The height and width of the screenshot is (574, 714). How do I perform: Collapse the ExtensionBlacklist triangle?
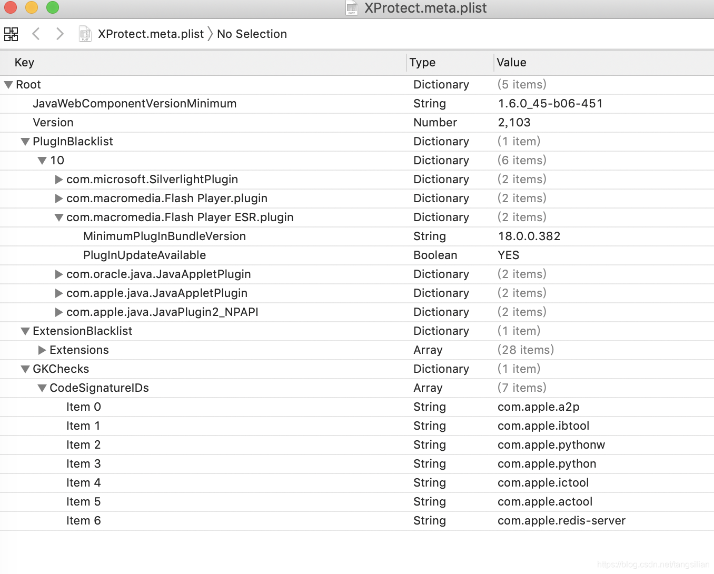click(25, 331)
